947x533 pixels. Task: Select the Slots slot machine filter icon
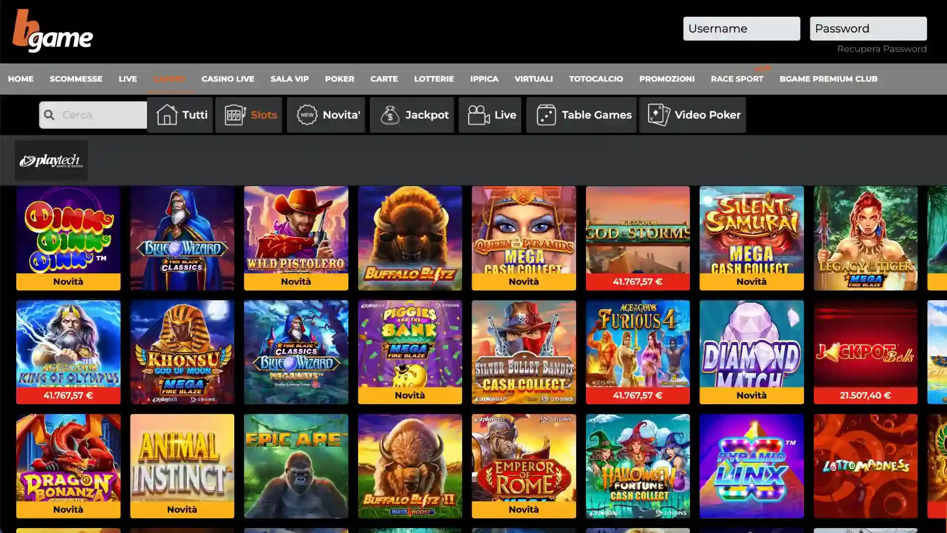coord(234,114)
